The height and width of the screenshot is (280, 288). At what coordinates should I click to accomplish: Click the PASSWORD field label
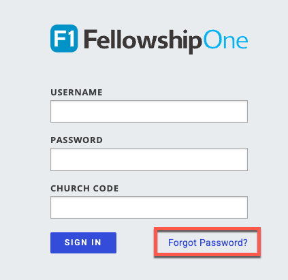coord(76,140)
